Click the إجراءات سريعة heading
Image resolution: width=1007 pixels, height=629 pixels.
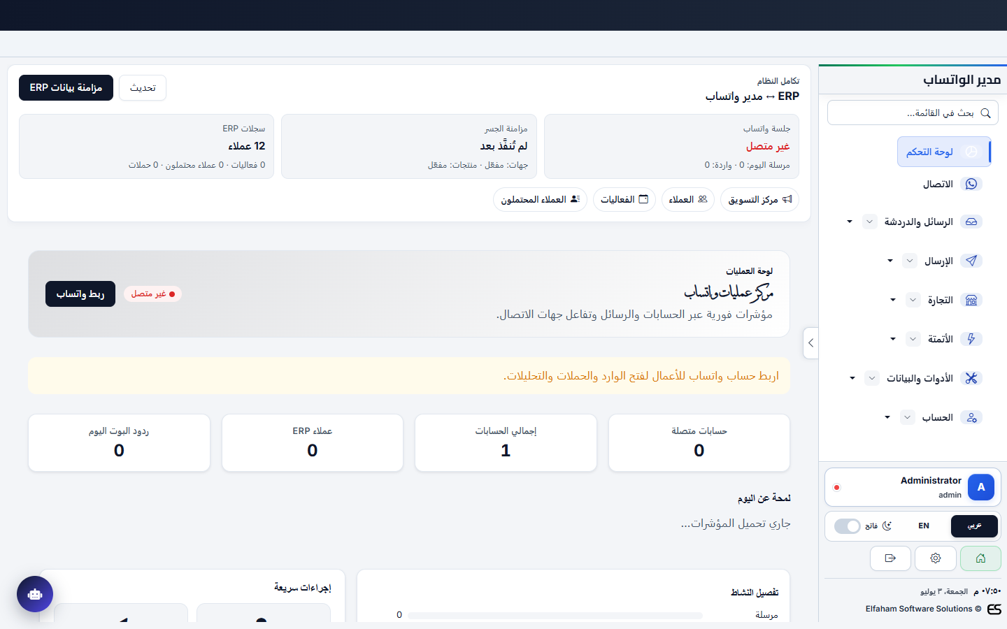pos(303,588)
